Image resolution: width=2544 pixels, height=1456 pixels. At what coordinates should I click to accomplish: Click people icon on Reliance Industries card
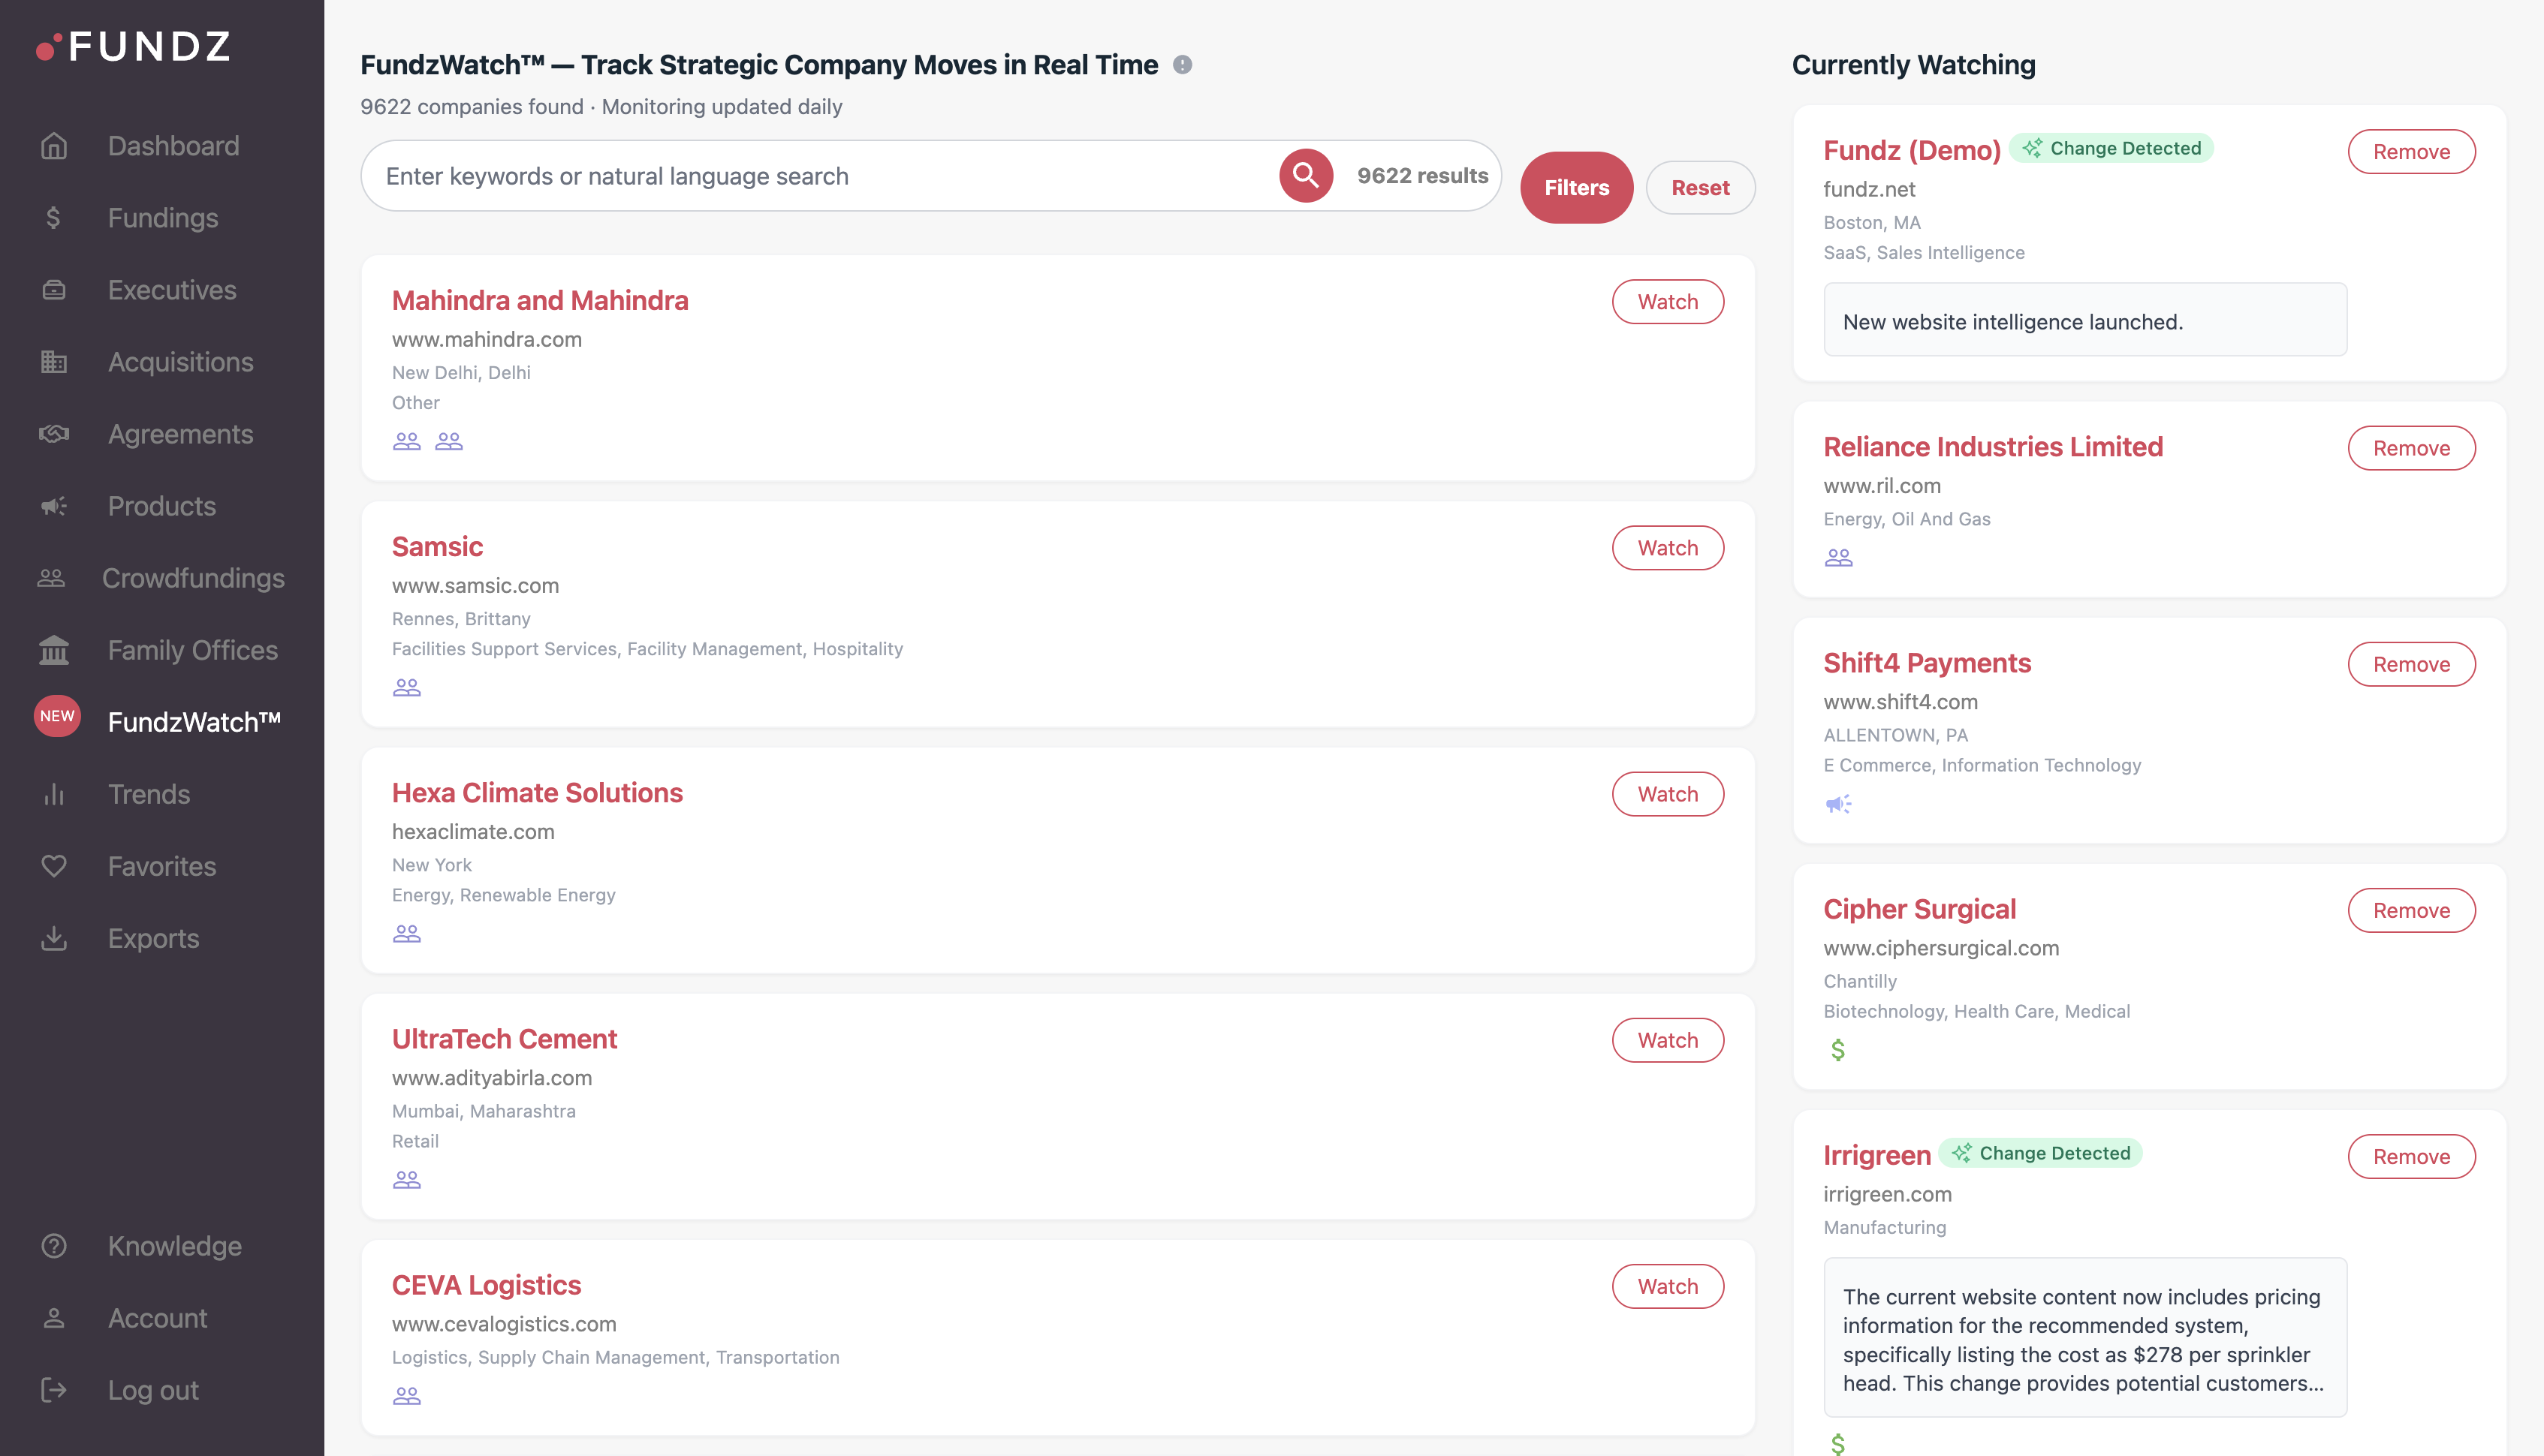tap(1839, 557)
